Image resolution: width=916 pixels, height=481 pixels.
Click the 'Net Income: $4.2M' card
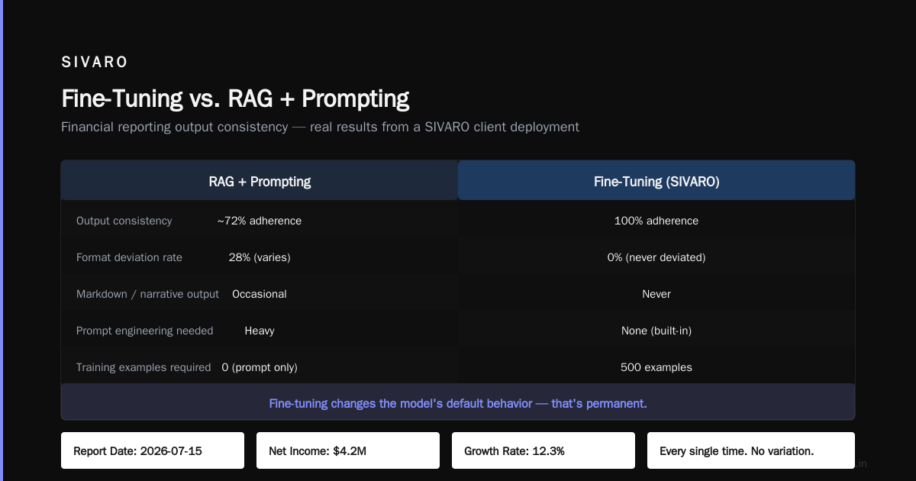click(348, 450)
